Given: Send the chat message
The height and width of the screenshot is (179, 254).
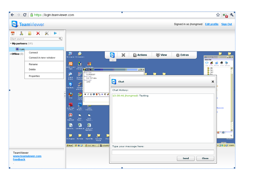Looking at the screenshot, I should click(x=186, y=158).
